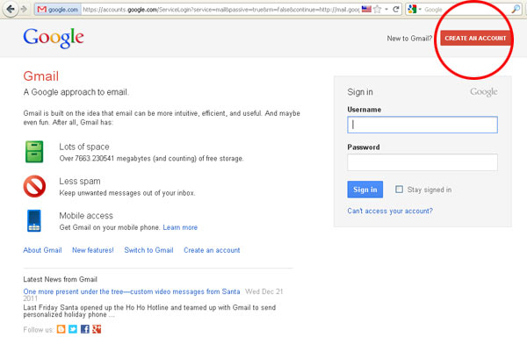Image resolution: width=527 pixels, height=337 pixels.
Task: Click the New to Gmail? text
Action: coord(409,39)
